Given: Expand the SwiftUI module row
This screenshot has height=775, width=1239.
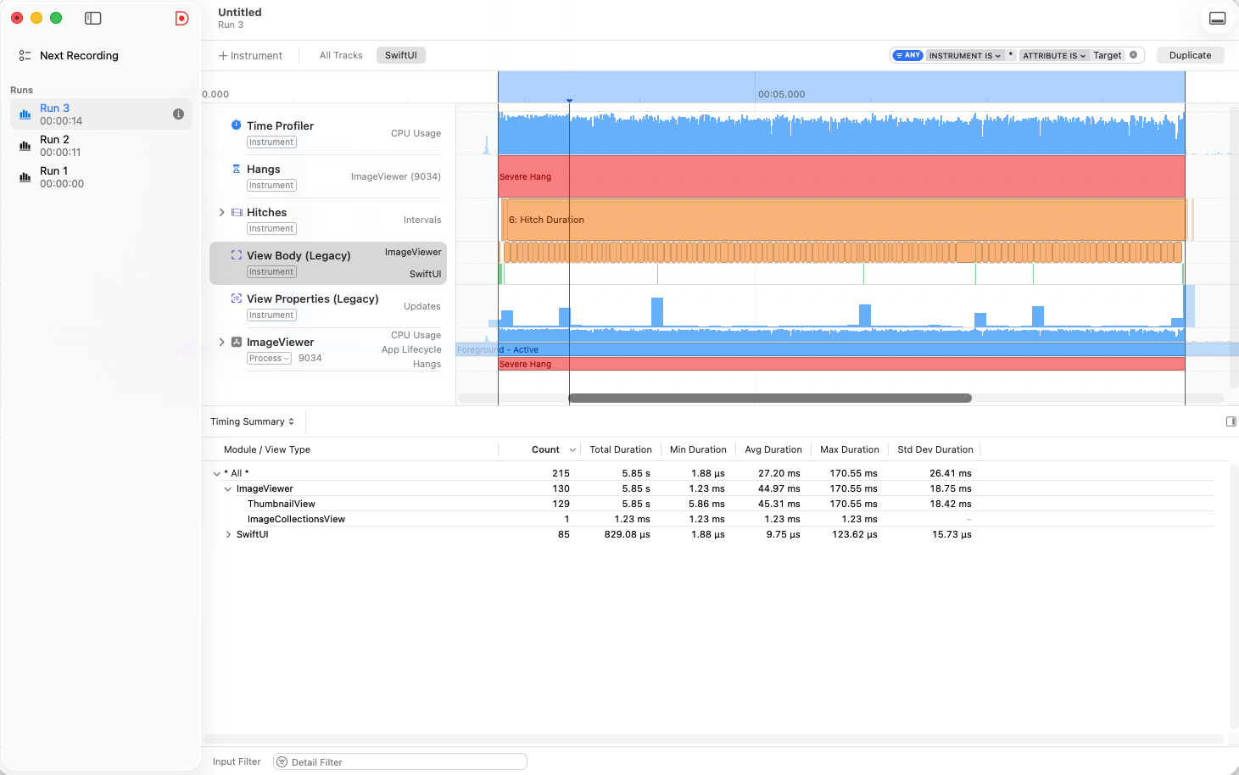Looking at the screenshot, I should click(228, 534).
